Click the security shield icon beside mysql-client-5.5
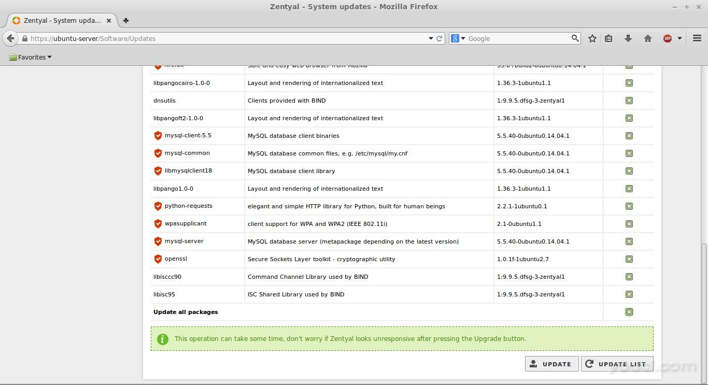Image resolution: width=708 pixels, height=385 pixels. 158,136
